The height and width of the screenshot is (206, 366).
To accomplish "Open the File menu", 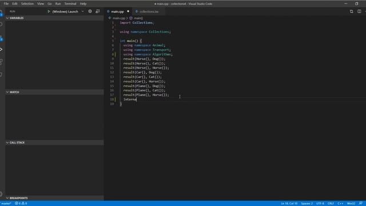I will coord(6,4).
